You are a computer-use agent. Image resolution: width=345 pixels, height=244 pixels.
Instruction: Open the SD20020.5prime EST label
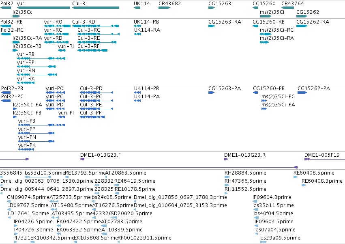click(x=132, y=214)
